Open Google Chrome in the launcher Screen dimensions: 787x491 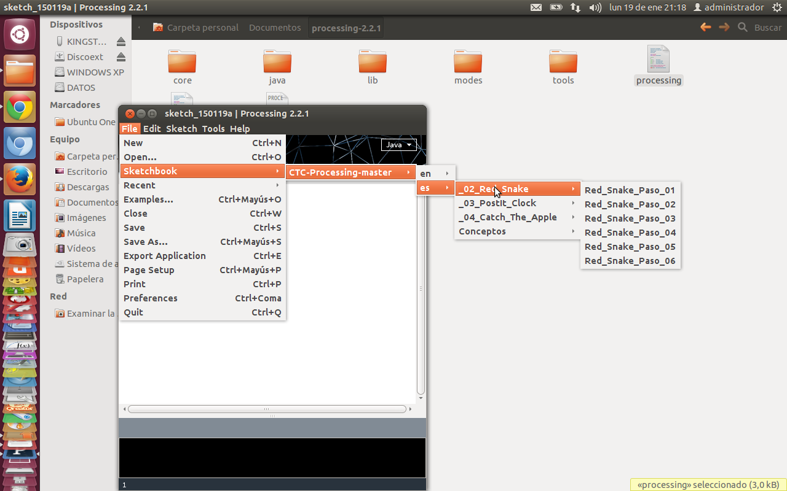(20, 108)
